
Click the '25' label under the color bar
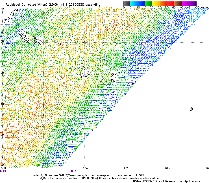(x=160, y=8)
